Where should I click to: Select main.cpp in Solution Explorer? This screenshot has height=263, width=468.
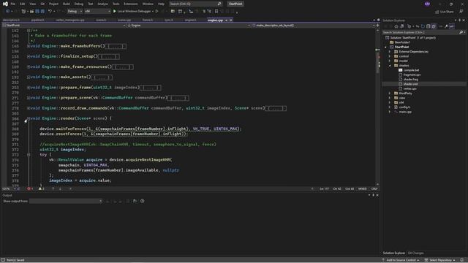[405, 112]
